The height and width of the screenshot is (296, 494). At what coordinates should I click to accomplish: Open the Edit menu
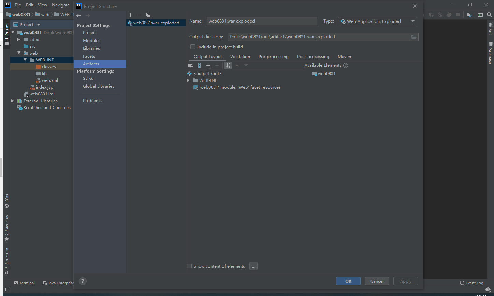pyautogui.click(x=30, y=5)
